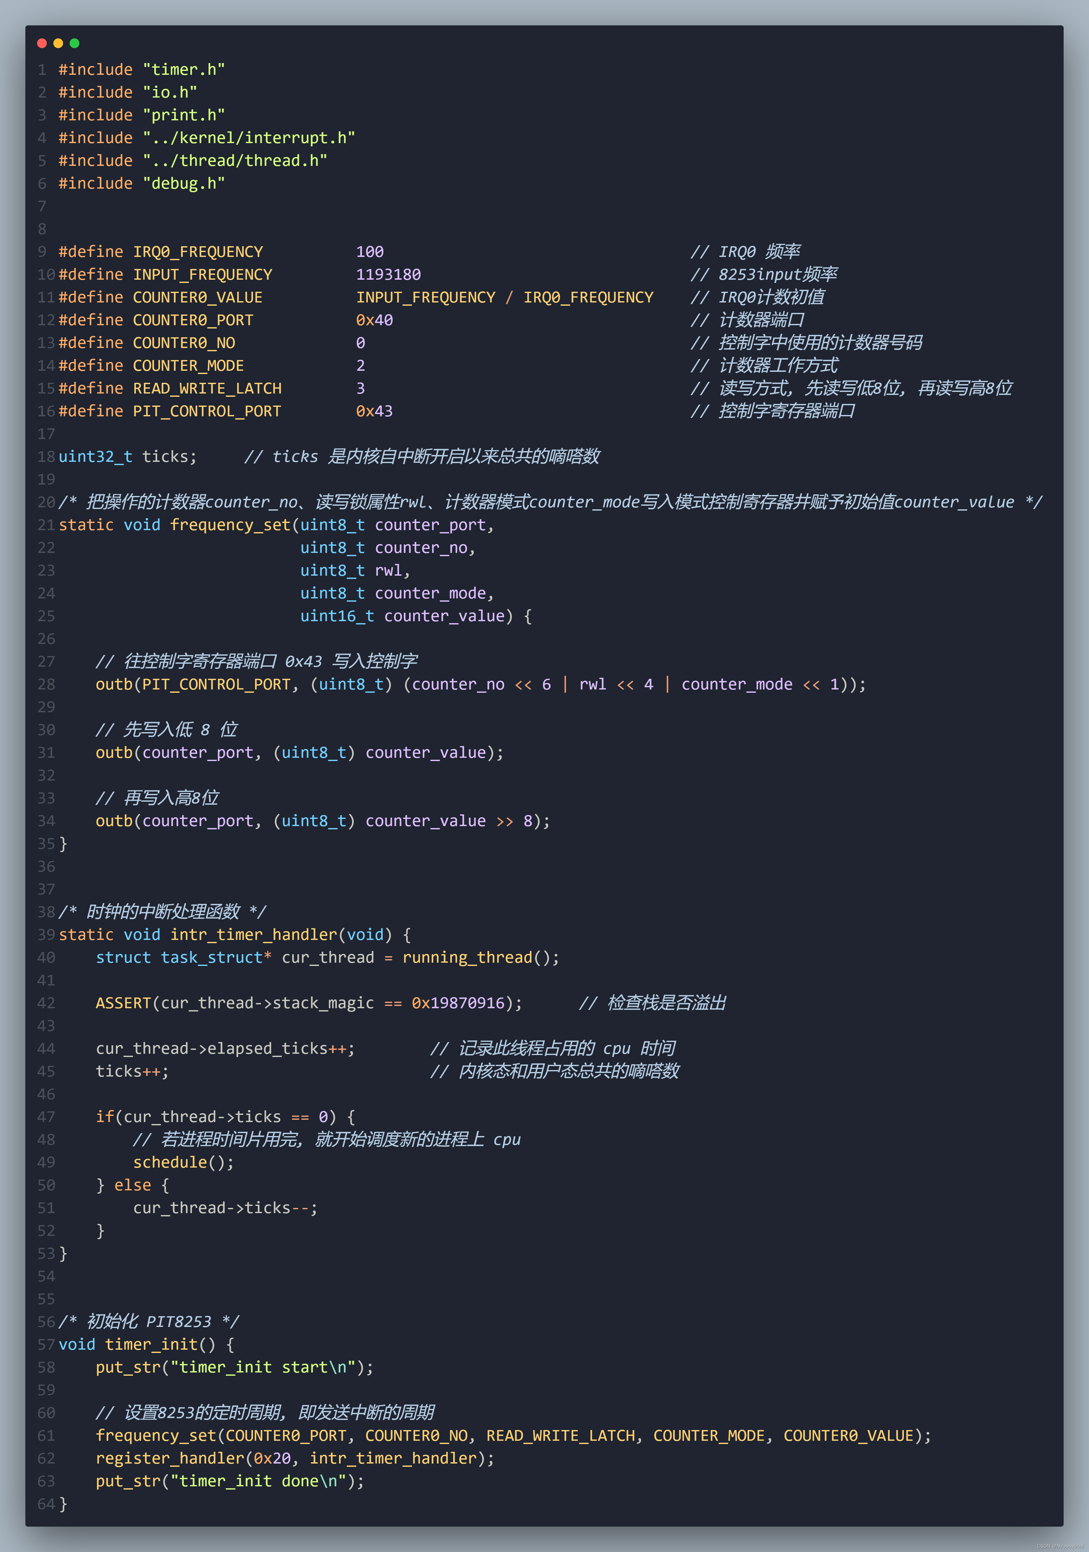Viewport: 1089px width, 1552px height.
Task: Click "../kernel/interrupt.h" include string
Action: click(249, 138)
